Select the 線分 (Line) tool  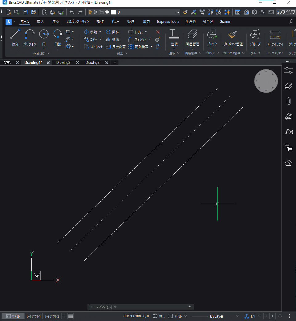pos(15,38)
